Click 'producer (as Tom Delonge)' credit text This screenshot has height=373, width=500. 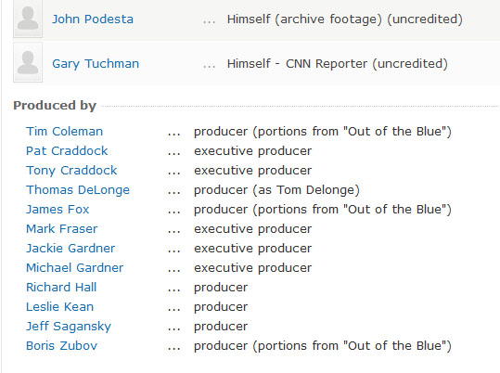[276, 190]
